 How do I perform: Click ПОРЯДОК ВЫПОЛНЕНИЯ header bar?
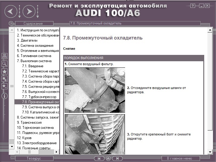(134, 58)
